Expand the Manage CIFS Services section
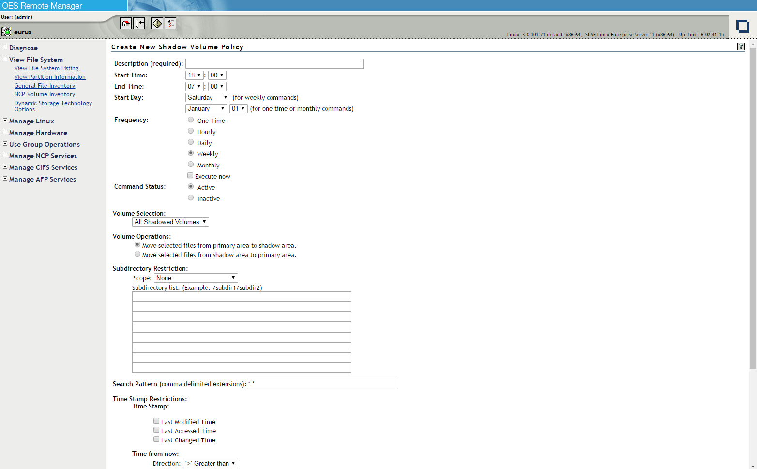This screenshot has height=469, width=757. tap(5, 167)
